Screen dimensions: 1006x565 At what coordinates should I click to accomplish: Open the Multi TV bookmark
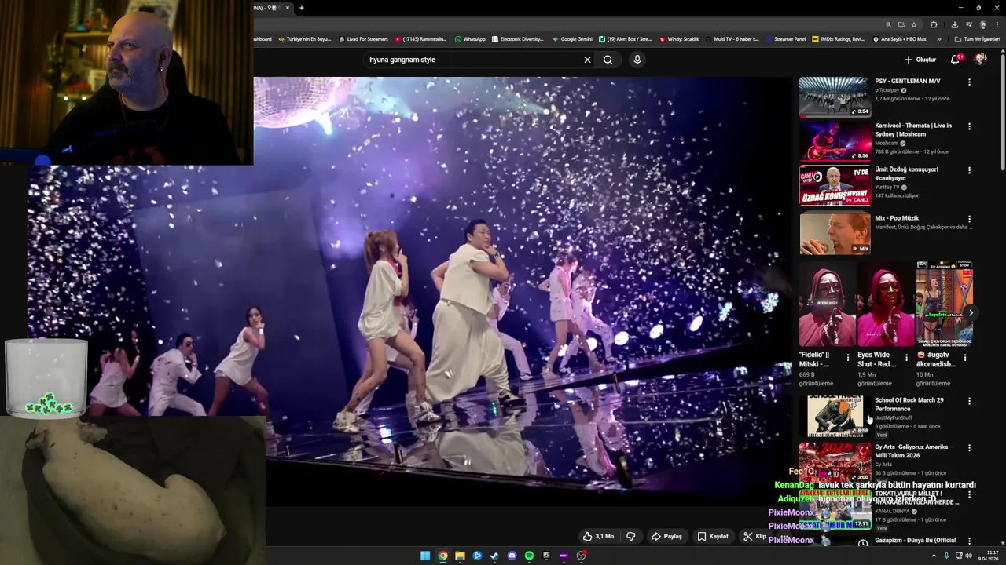[732, 39]
